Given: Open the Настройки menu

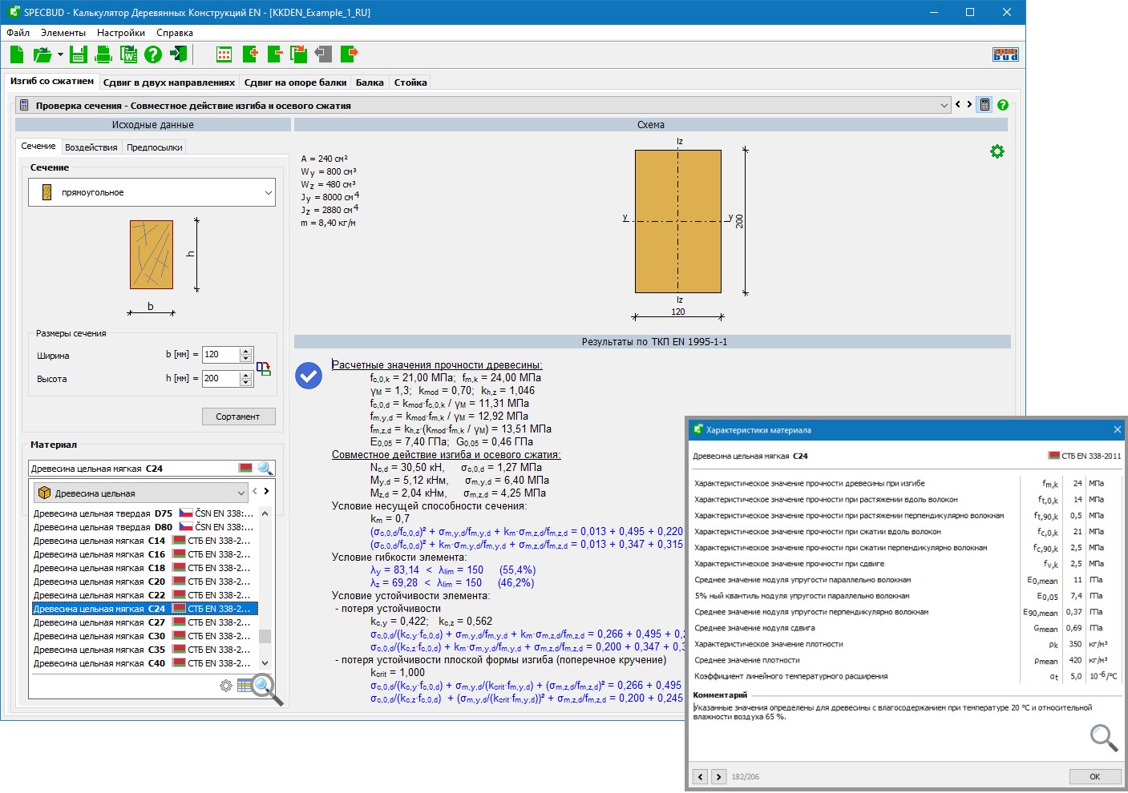Looking at the screenshot, I should click(120, 33).
